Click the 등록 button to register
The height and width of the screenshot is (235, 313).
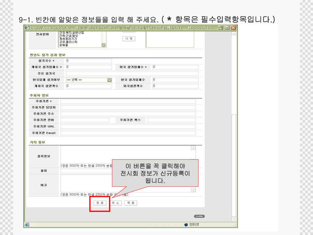tap(100, 203)
